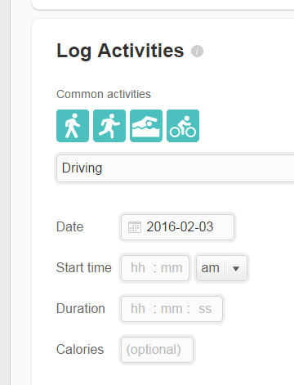Screen dimensions: 294x385
Task: Click the Duration label
Action: click(81, 309)
